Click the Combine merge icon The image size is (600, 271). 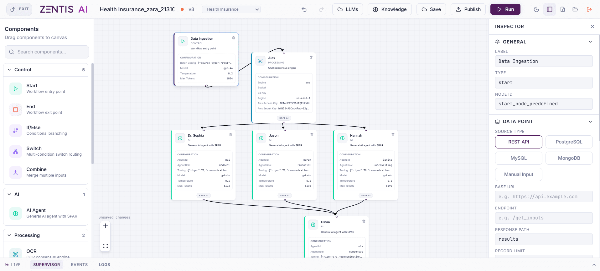click(x=16, y=173)
